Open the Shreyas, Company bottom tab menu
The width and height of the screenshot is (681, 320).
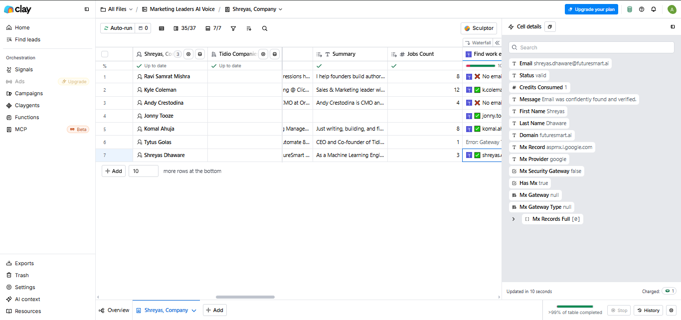point(194,310)
